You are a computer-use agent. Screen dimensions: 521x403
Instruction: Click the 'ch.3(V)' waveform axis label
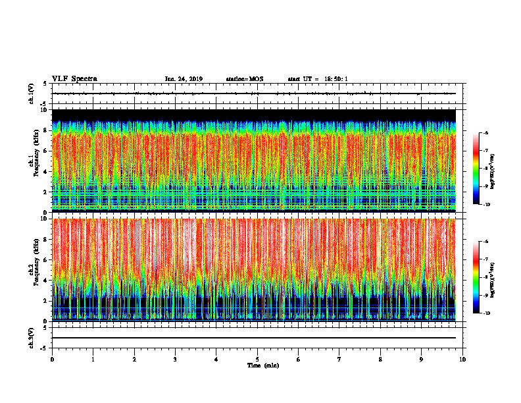(x=32, y=338)
